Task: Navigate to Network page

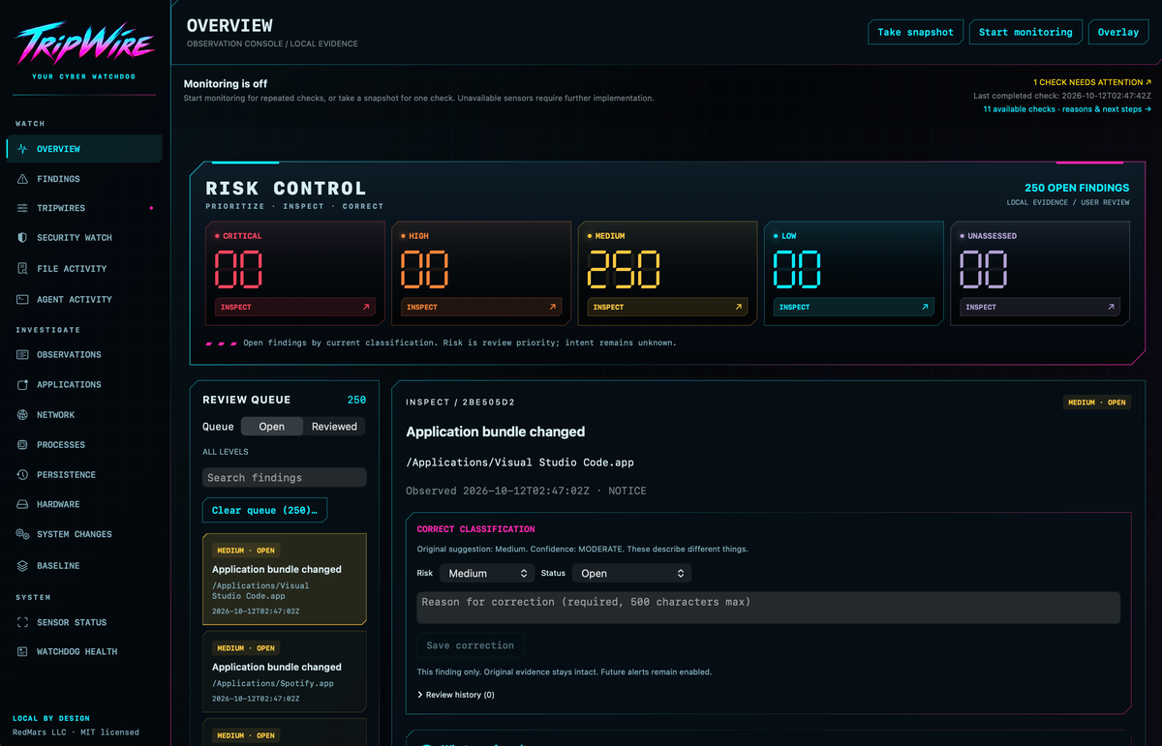Action: tap(84, 414)
